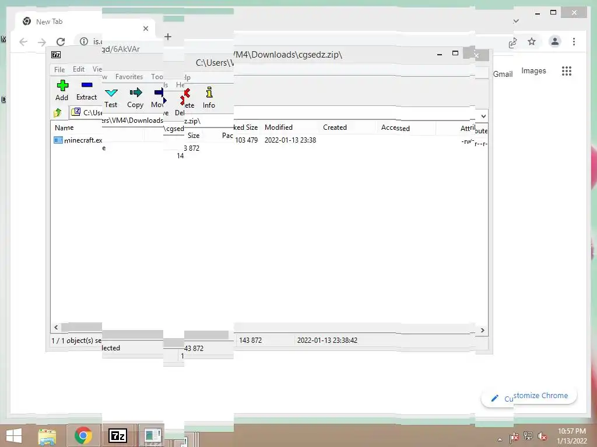Click the Extract toolbar button

(x=86, y=90)
